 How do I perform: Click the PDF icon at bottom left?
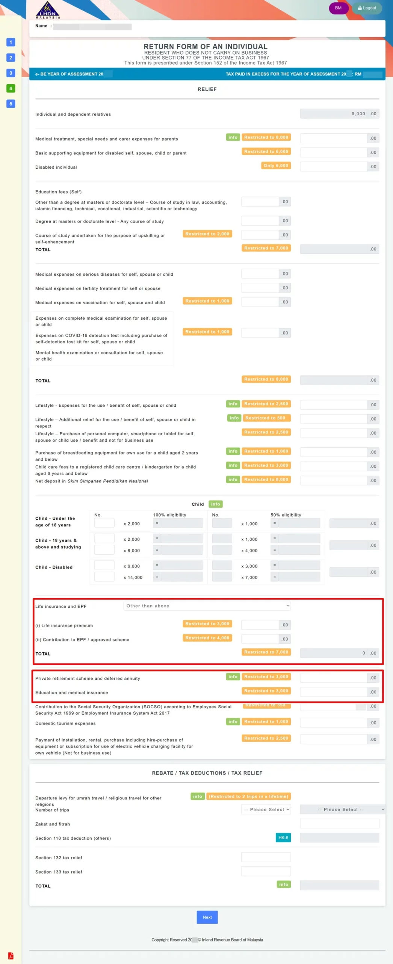pyautogui.click(x=11, y=955)
